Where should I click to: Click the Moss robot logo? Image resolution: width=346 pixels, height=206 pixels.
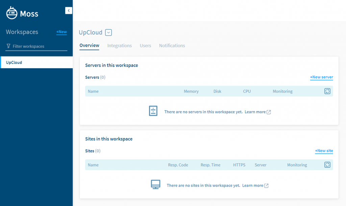[11, 13]
